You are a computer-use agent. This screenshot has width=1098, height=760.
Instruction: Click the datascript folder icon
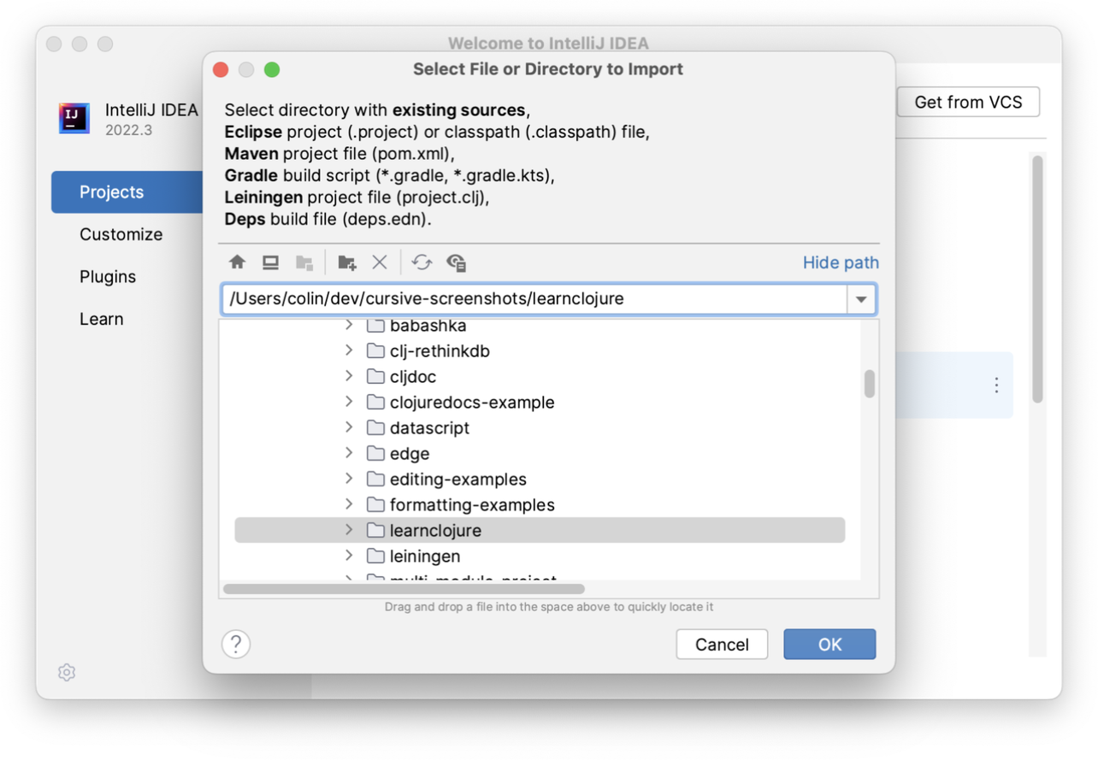click(x=375, y=428)
